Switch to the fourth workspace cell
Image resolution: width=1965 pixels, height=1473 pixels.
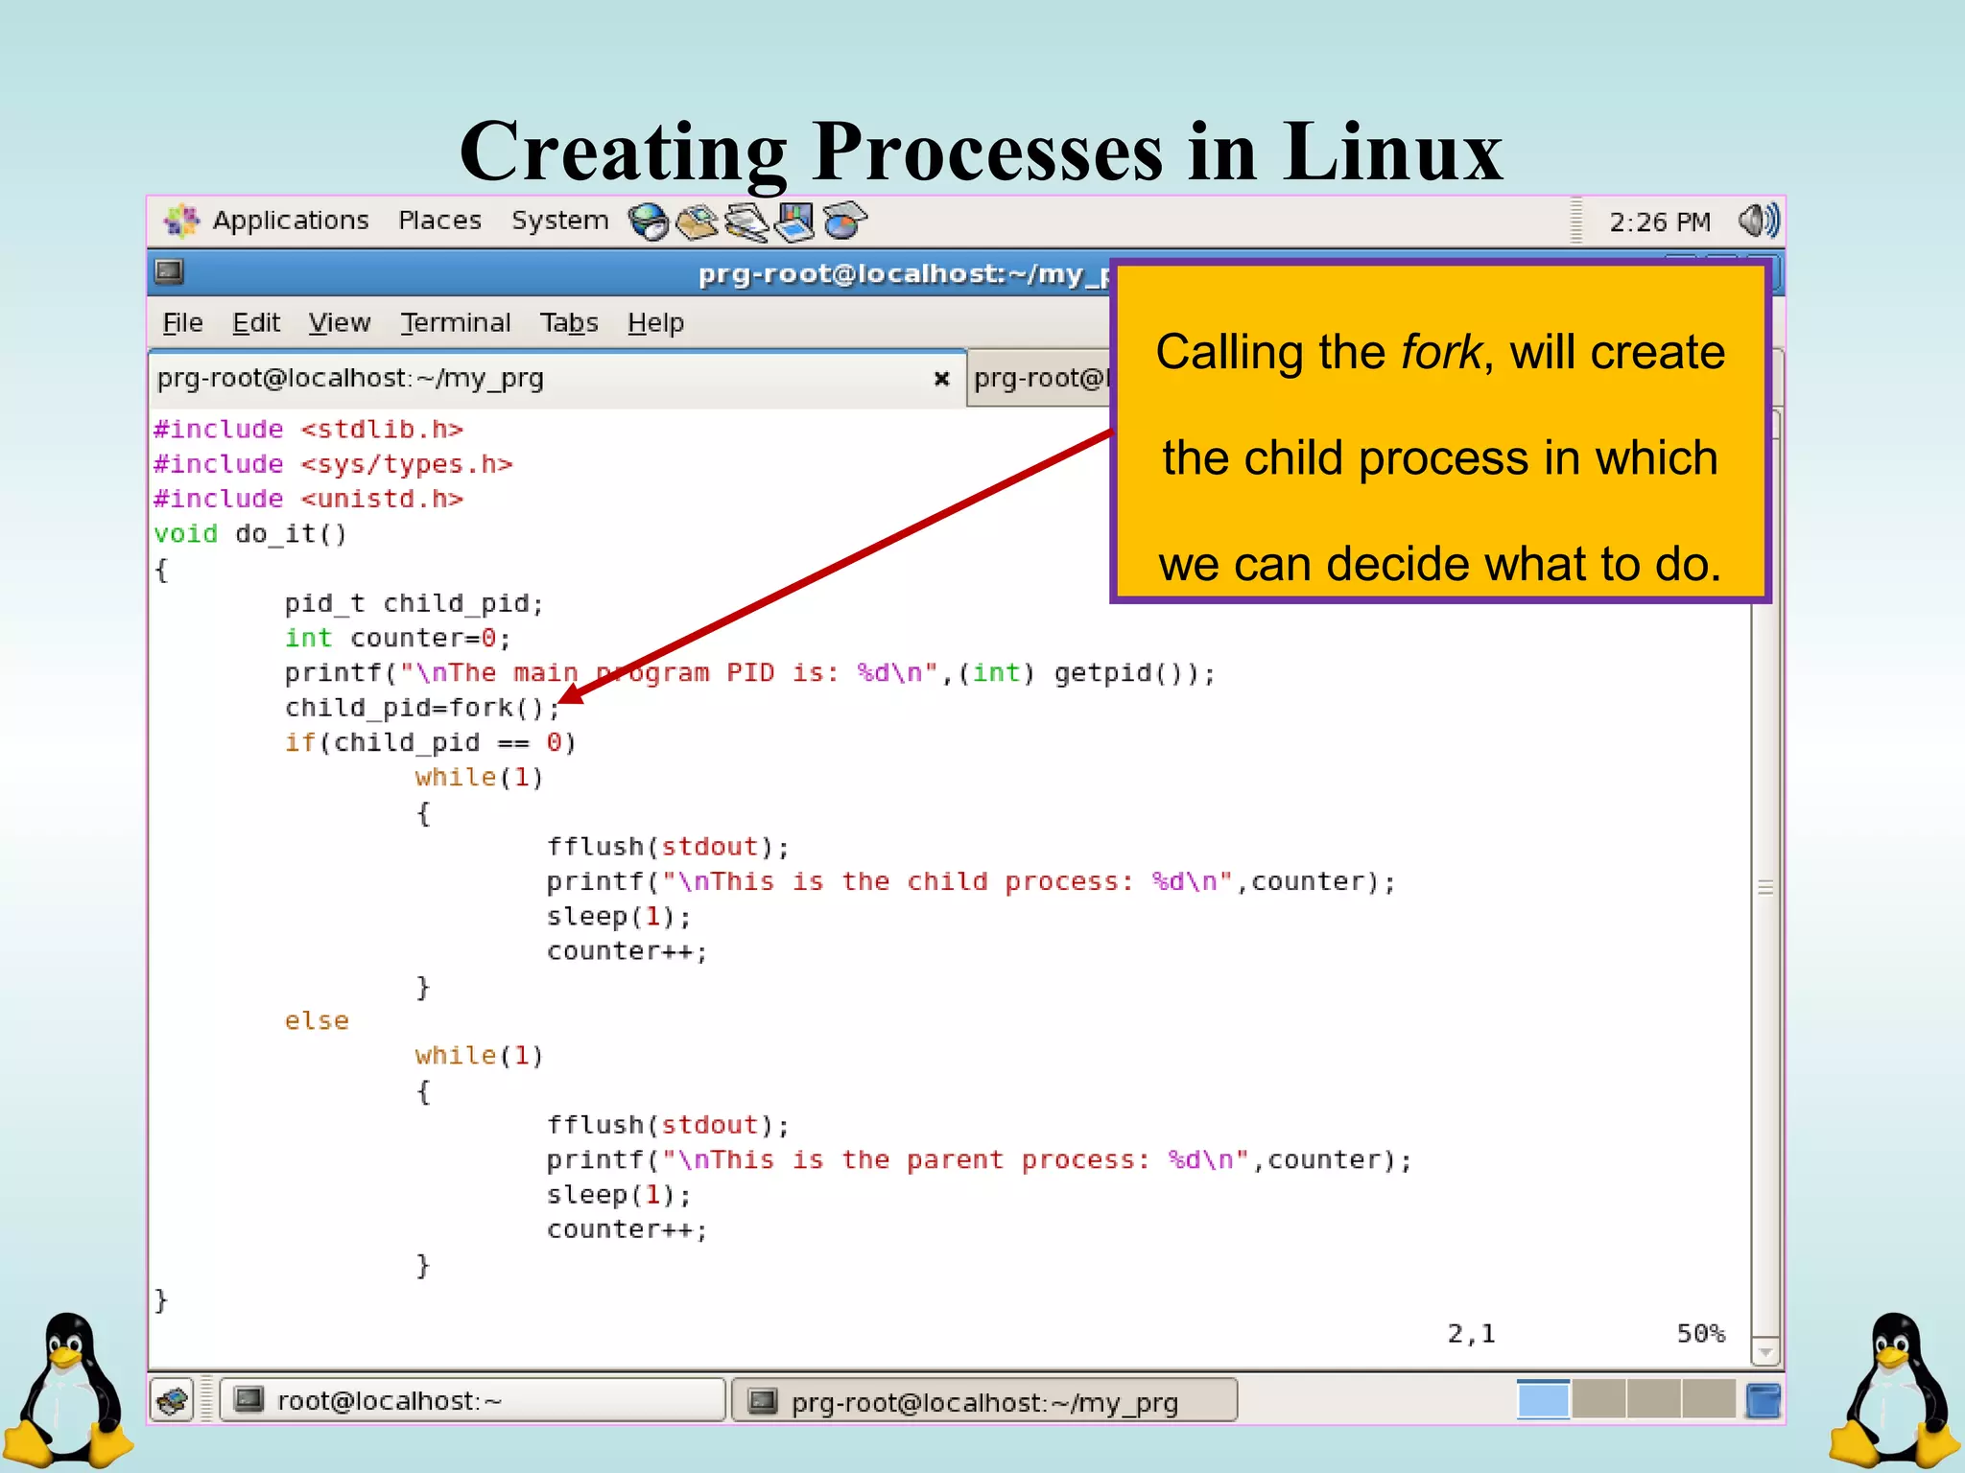pyautogui.click(x=1709, y=1400)
